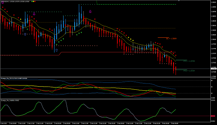Image resolution: width=217 pixels, height=125 pixels.
Task: Select the yellow line in the TDI window
Action: click(x=88, y=88)
